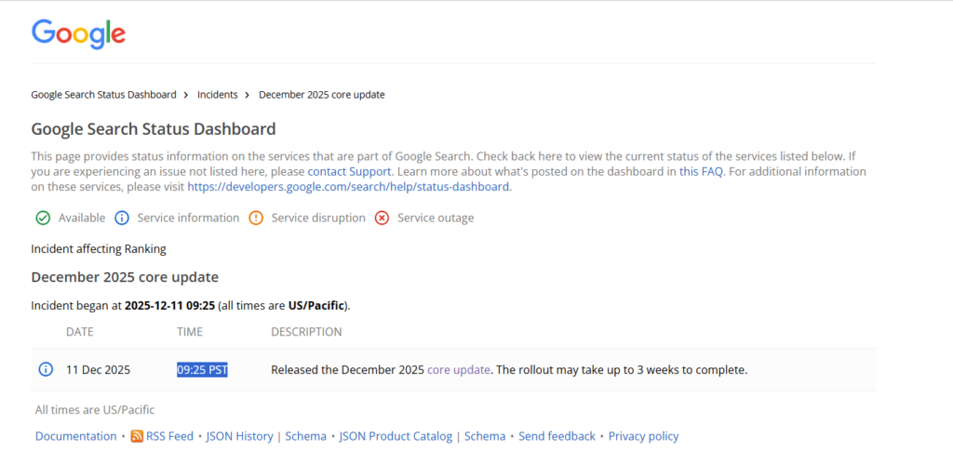Click the DESCRIPTION column header
This screenshot has width=953, height=463.
click(306, 332)
